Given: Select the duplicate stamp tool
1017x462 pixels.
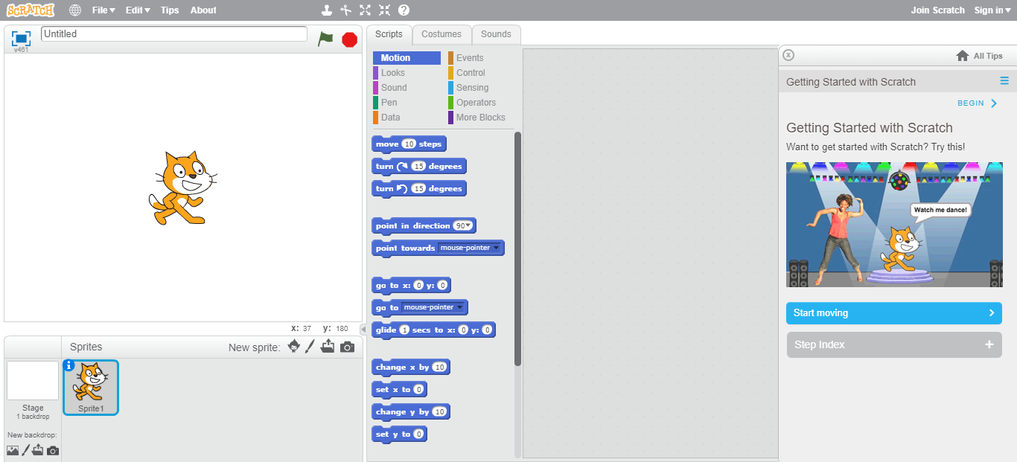Looking at the screenshot, I should 325,10.
